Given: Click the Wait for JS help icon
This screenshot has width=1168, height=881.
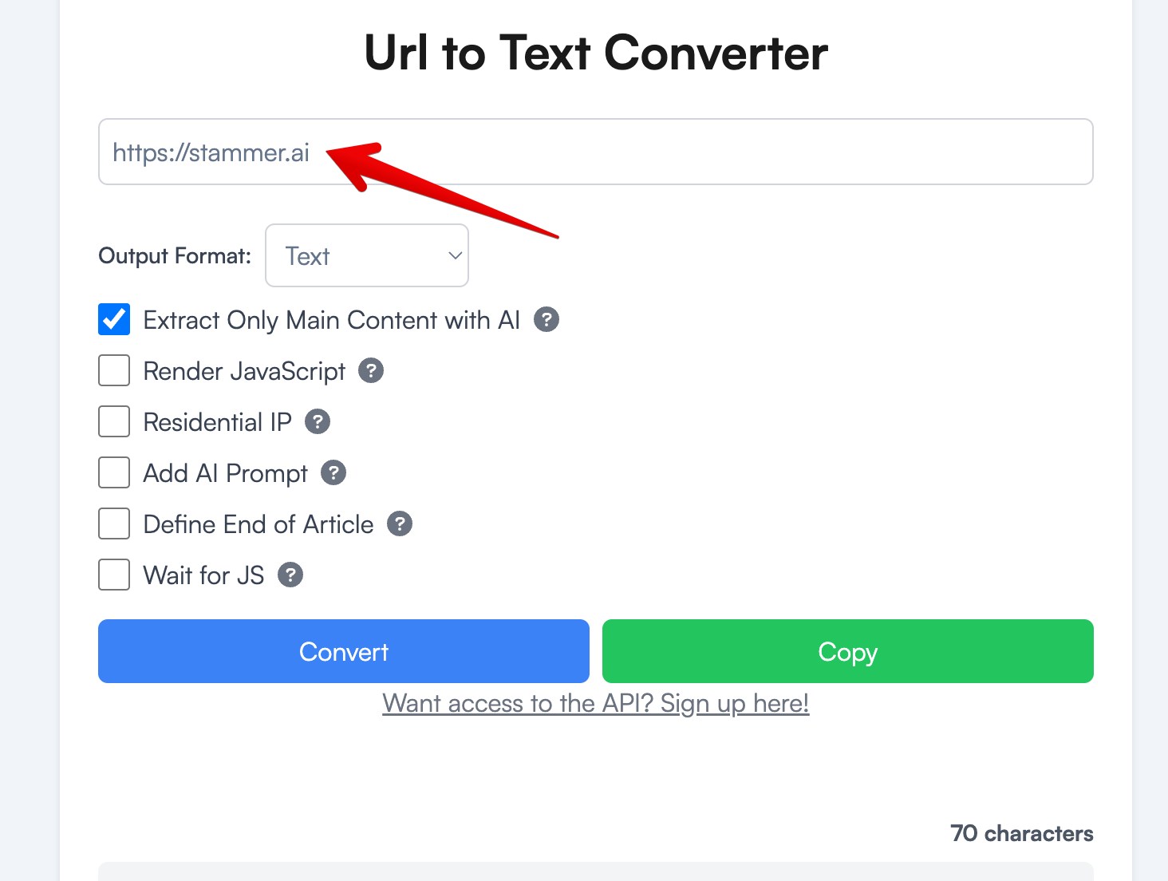Looking at the screenshot, I should click(290, 575).
